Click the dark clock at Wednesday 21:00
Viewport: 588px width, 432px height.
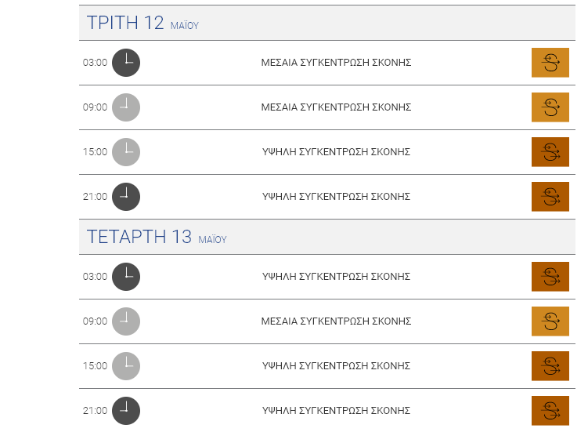(x=126, y=411)
